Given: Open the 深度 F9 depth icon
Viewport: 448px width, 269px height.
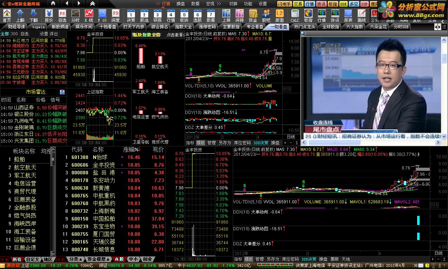Looking at the screenshot, I should [x=115, y=16].
